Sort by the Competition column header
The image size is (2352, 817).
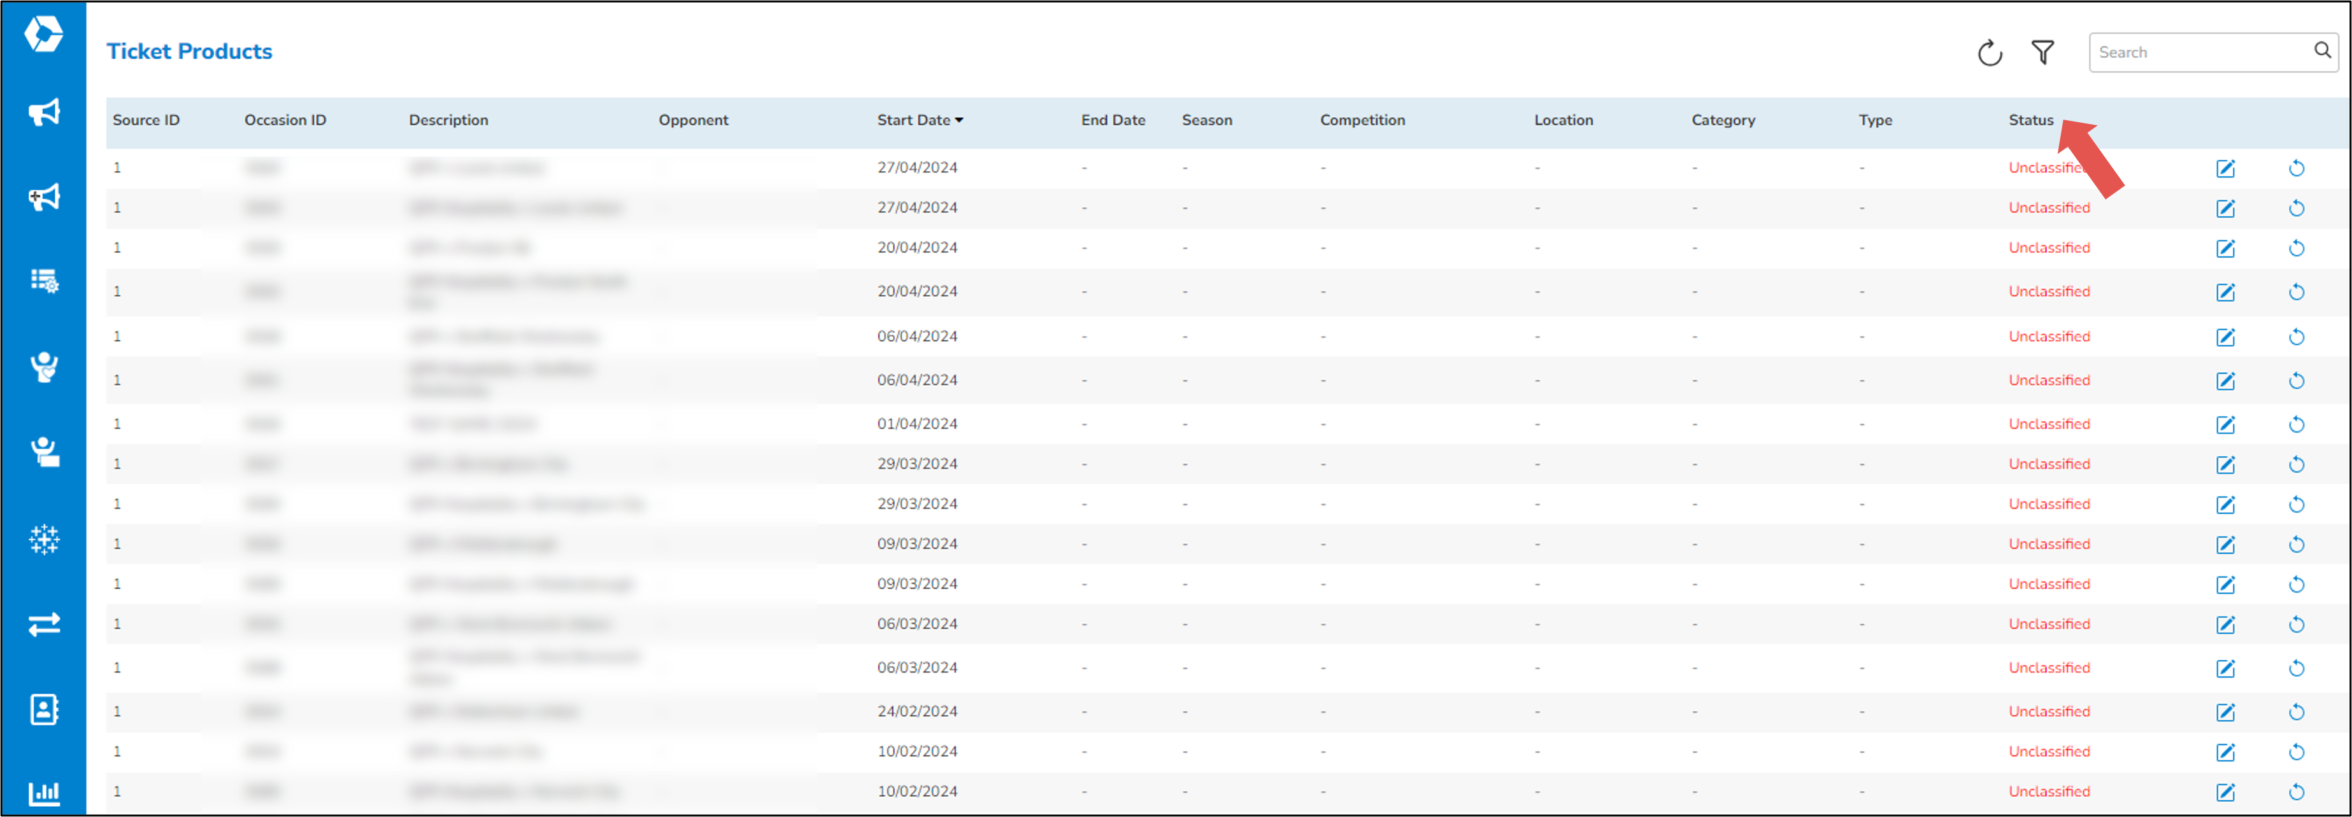pyautogui.click(x=1362, y=120)
